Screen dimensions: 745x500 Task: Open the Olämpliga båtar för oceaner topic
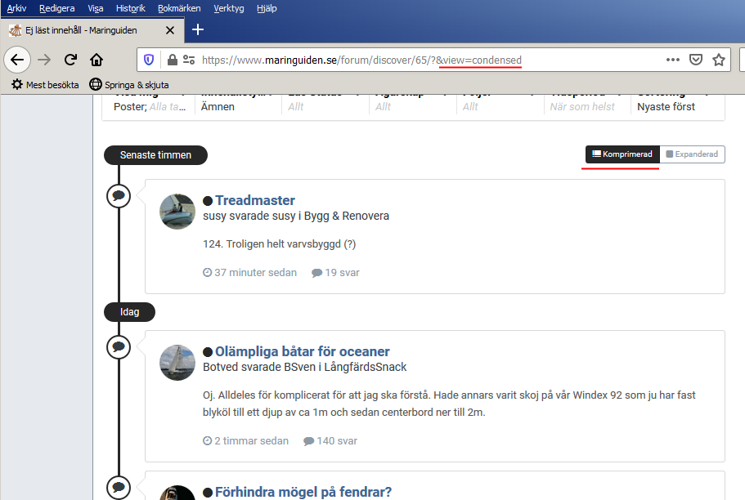(302, 351)
